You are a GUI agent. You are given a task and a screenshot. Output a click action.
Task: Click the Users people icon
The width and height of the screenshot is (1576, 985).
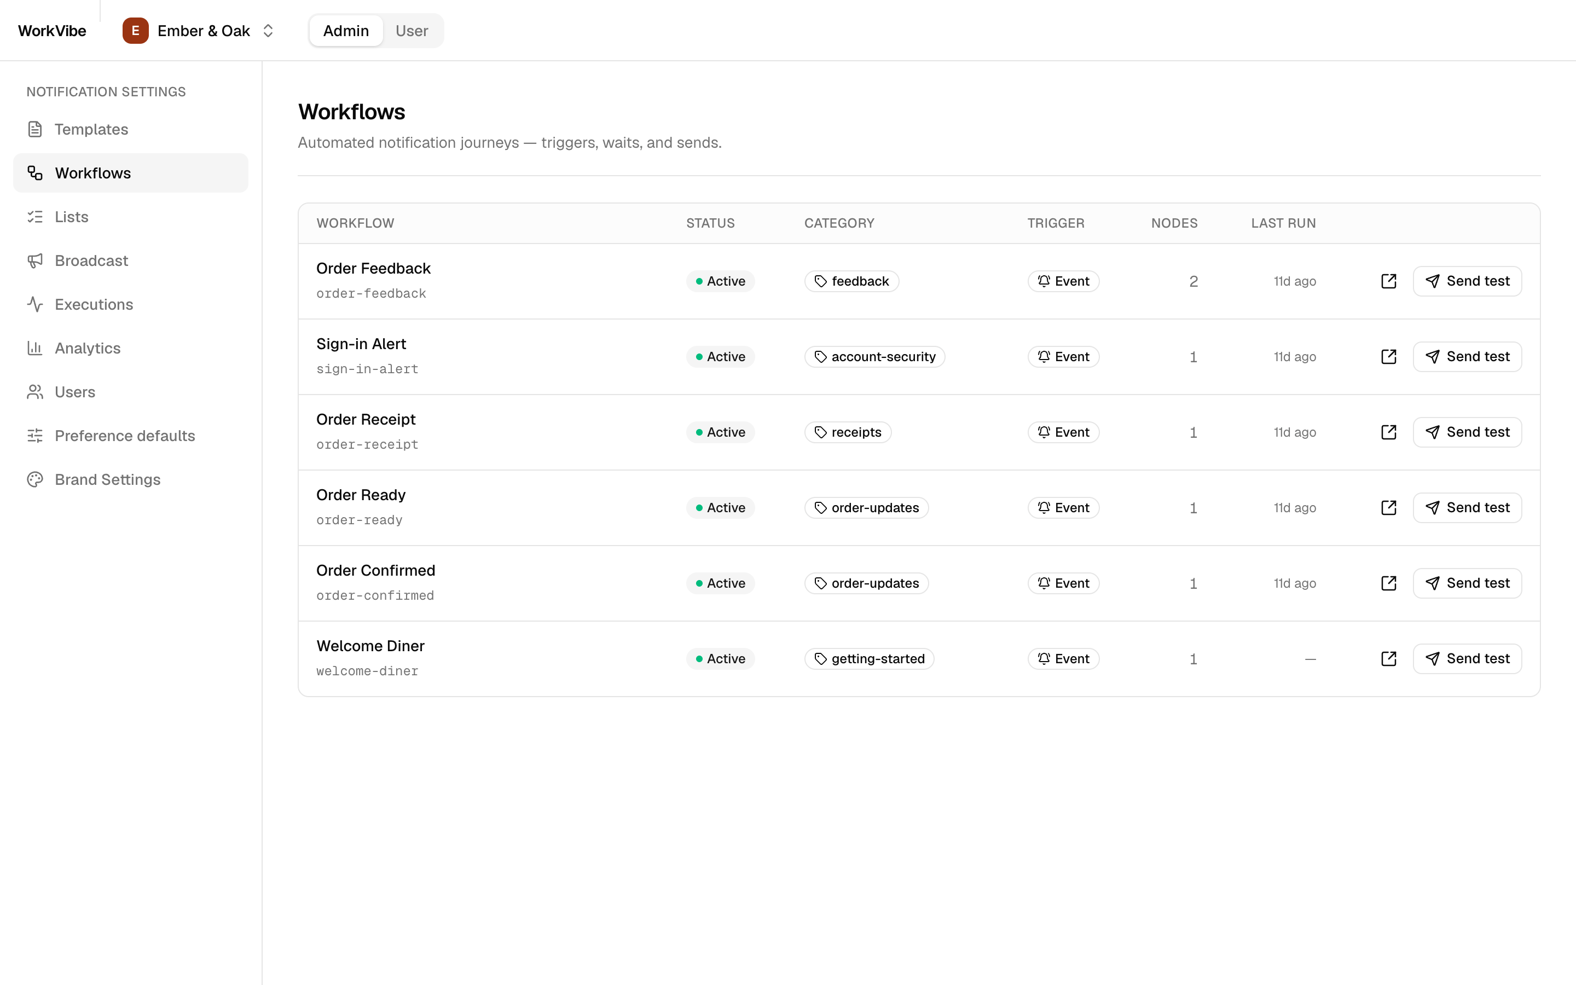click(x=35, y=391)
